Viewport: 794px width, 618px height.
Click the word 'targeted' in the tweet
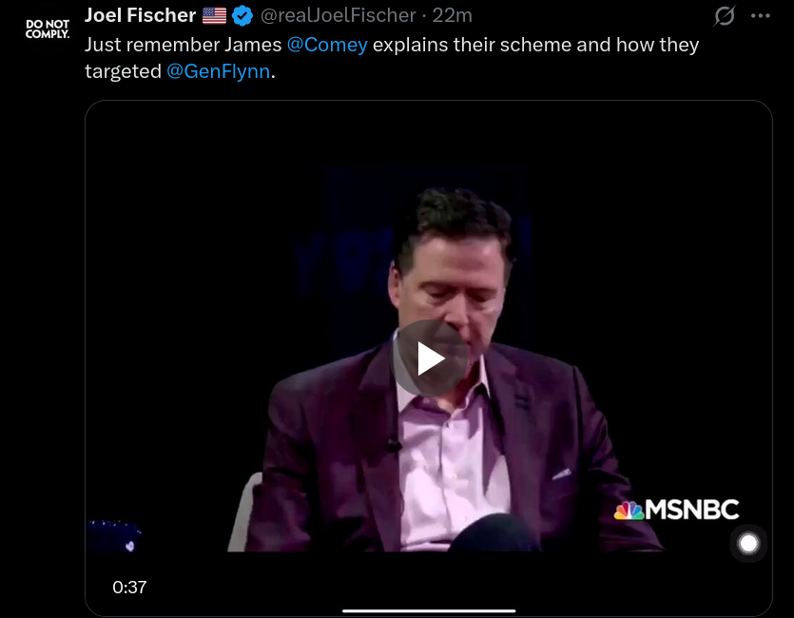click(x=123, y=71)
